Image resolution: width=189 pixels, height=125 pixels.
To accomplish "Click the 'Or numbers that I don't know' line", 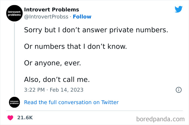I will pos(75,46).
